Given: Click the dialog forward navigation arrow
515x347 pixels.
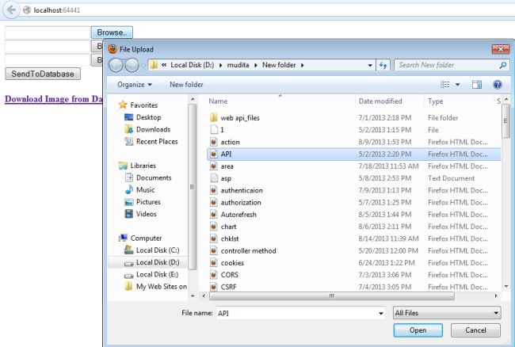Looking at the screenshot, I should 132,65.
